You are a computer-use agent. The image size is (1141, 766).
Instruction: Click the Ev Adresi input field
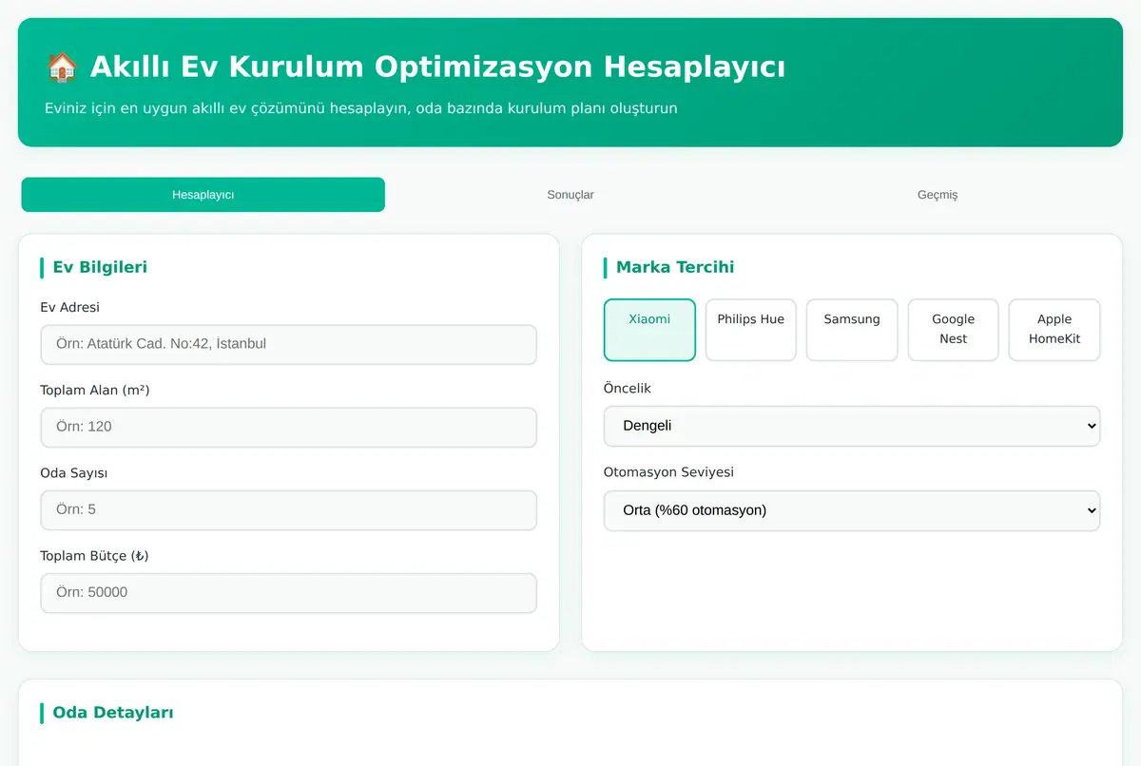coord(288,344)
